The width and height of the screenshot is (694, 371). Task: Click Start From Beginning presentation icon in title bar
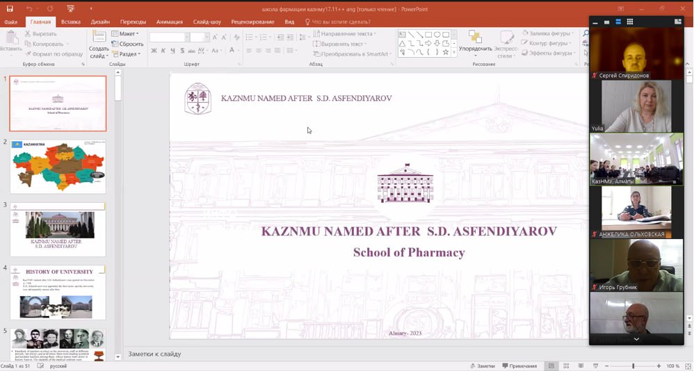(x=71, y=9)
